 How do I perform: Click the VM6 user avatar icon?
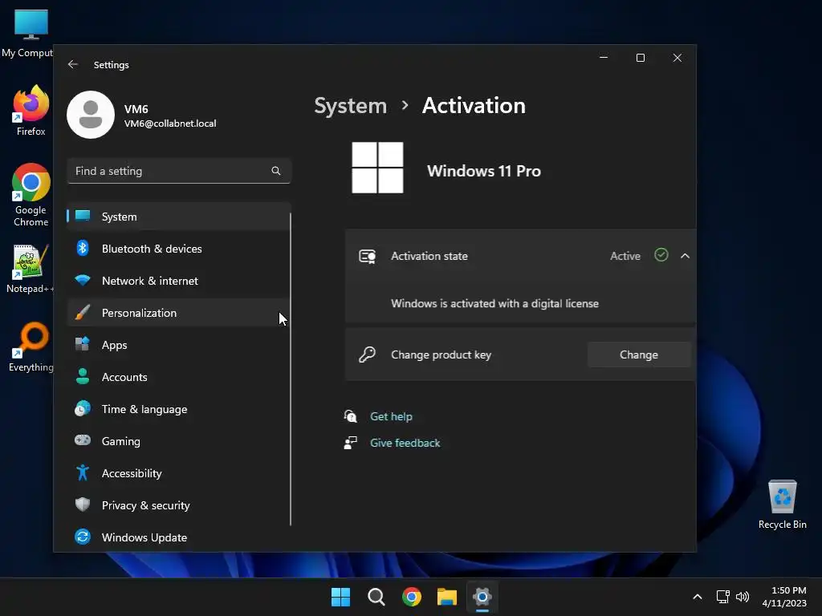91,115
